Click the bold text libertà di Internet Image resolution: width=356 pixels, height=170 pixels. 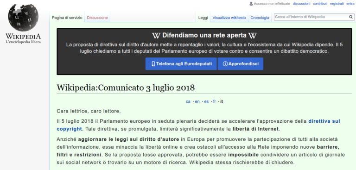(x=255, y=129)
